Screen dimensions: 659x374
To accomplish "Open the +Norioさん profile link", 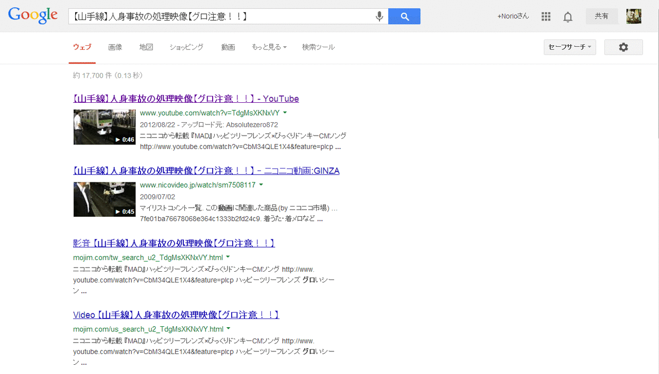I will tap(513, 16).
